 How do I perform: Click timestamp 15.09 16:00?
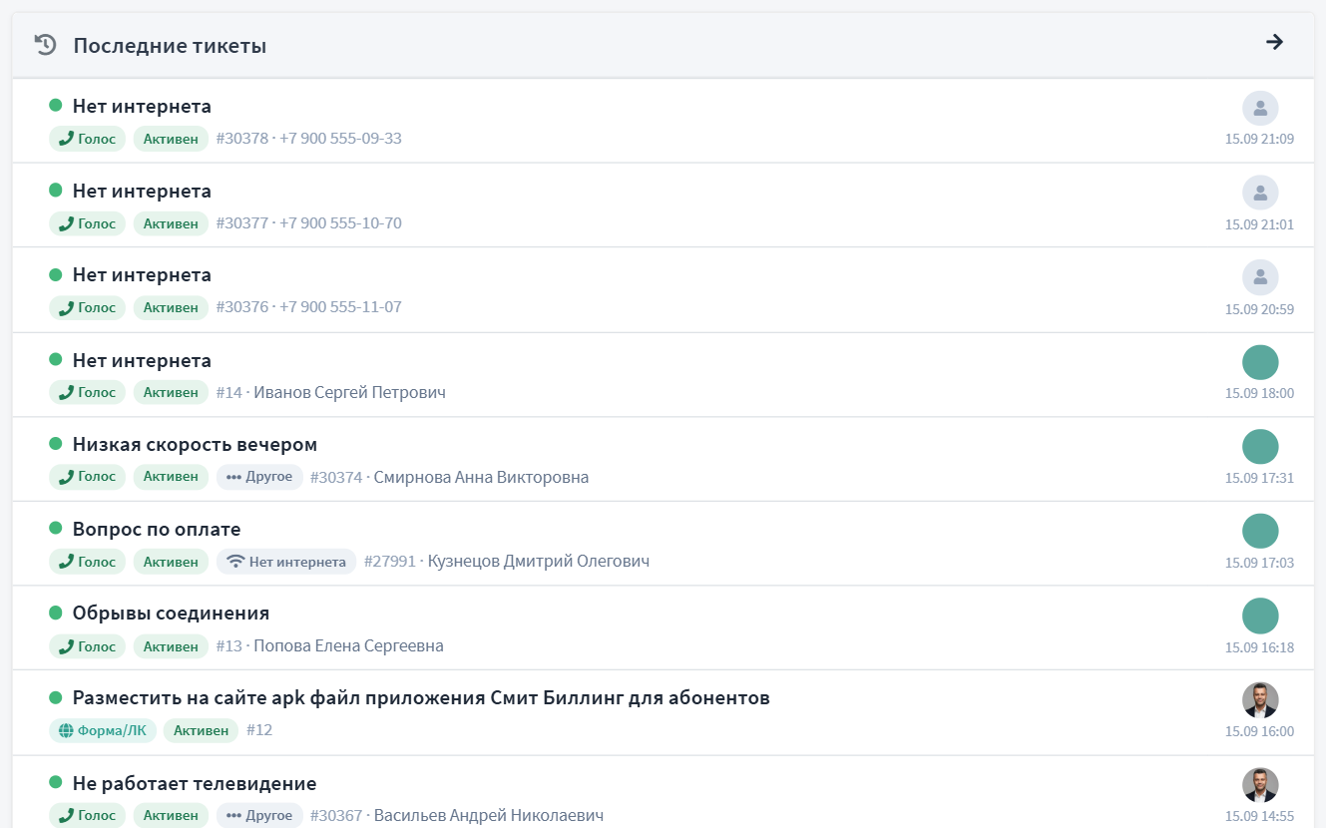coord(1259,731)
